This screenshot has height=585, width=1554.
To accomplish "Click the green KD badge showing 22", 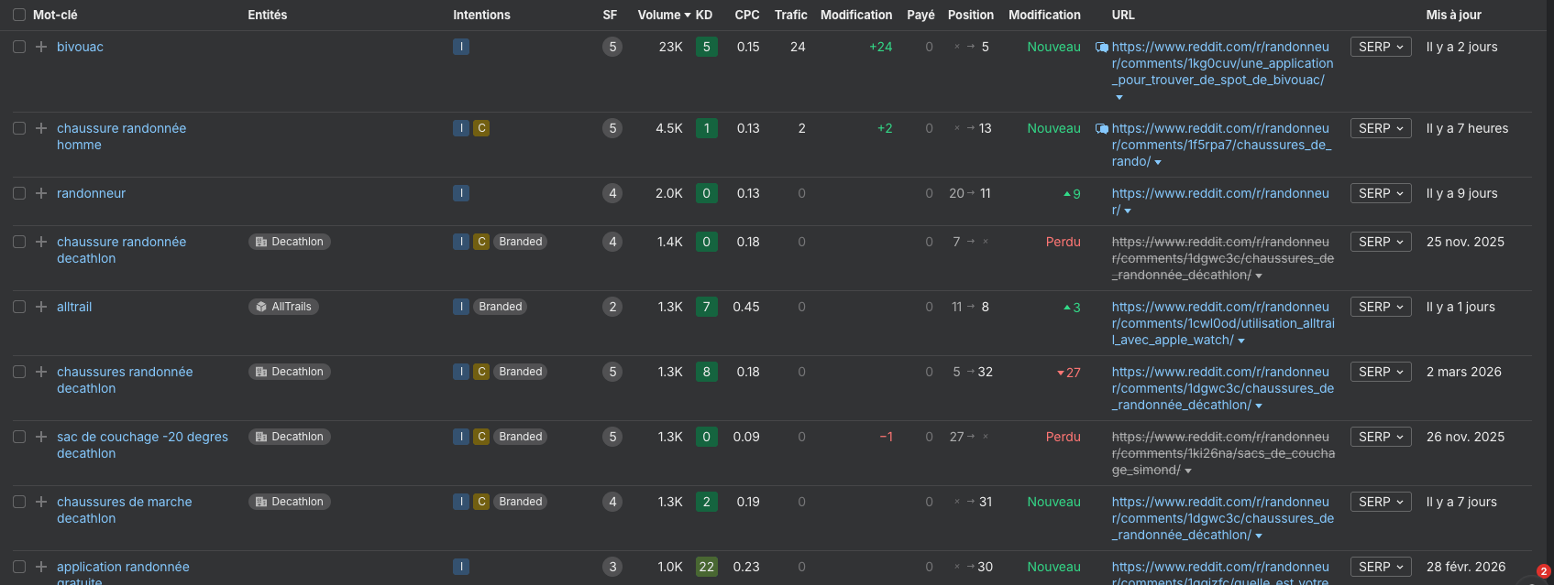I will (706, 567).
